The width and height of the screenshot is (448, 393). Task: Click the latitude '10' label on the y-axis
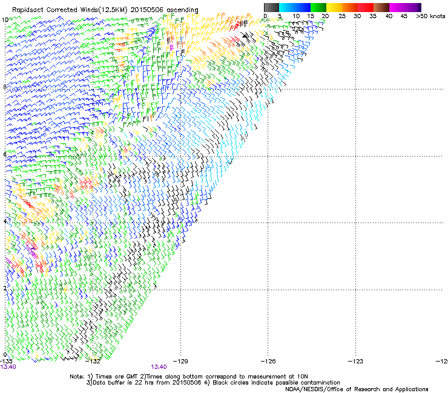[5, 20]
